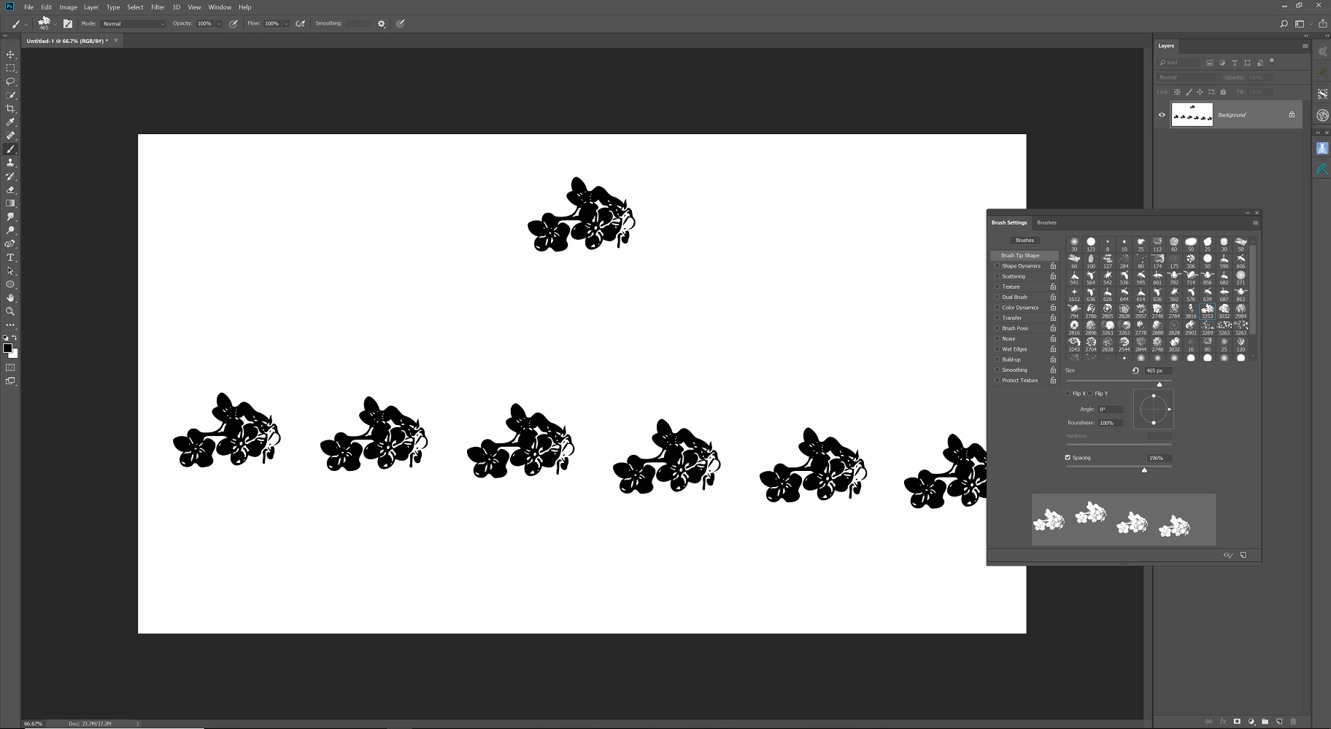Select the Move tool

tap(10, 55)
